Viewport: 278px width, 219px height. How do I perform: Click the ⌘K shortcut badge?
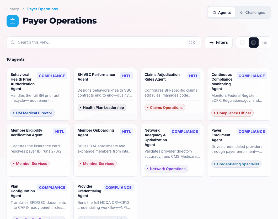(x=192, y=42)
